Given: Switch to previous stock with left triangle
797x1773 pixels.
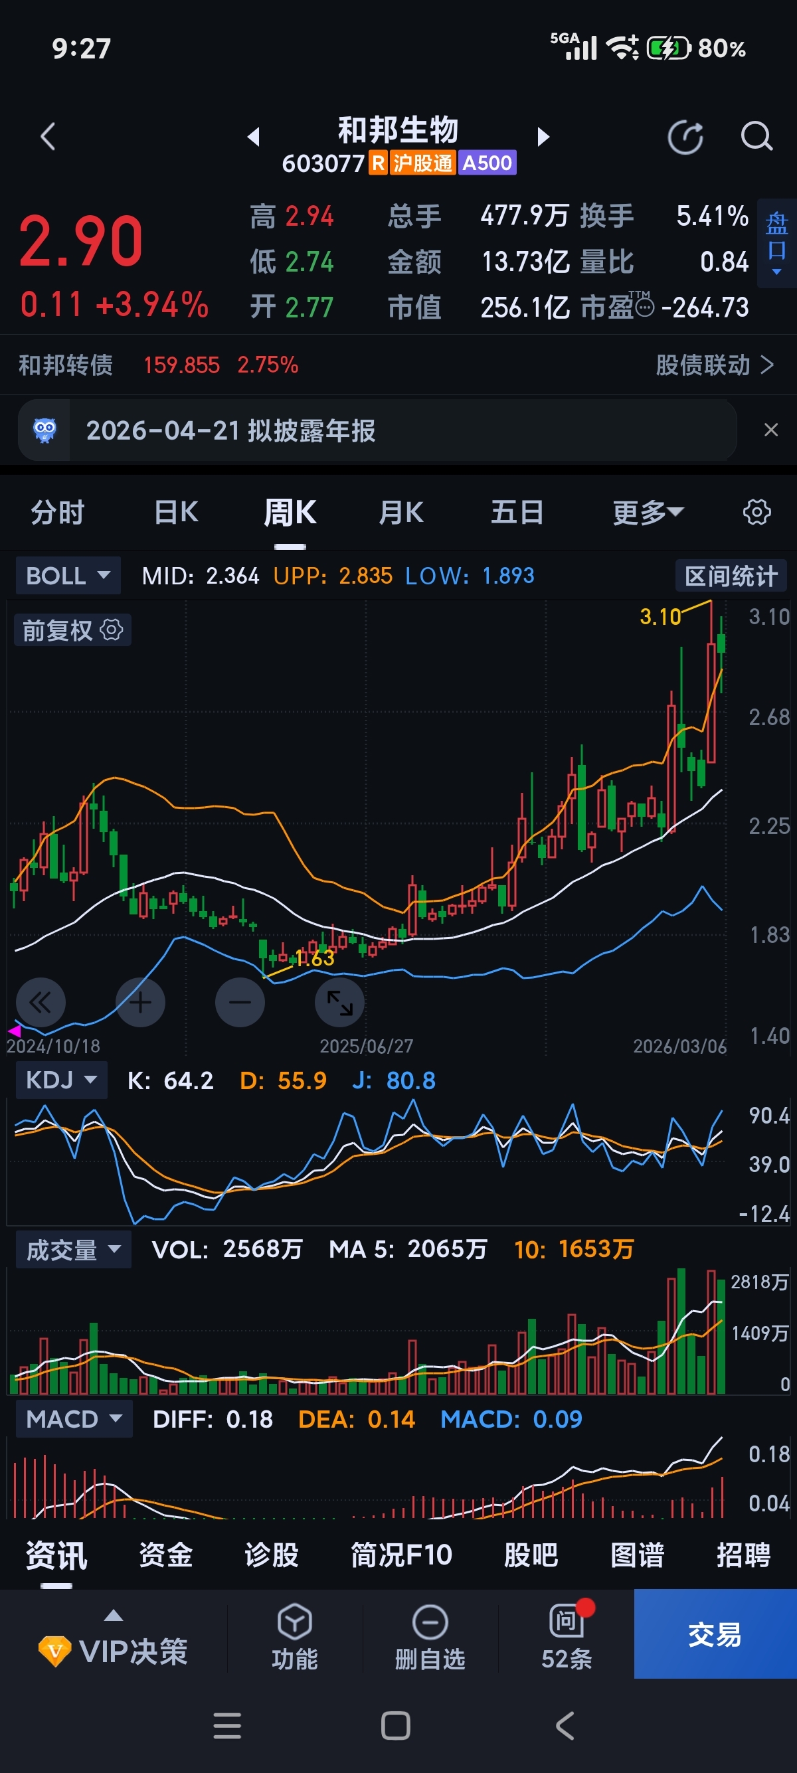Looking at the screenshot, I should click(x=253, y=136).
